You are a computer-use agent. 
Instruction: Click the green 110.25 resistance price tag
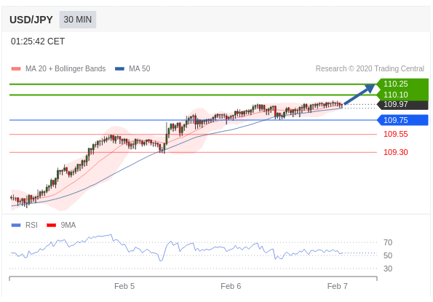[402, 84]
